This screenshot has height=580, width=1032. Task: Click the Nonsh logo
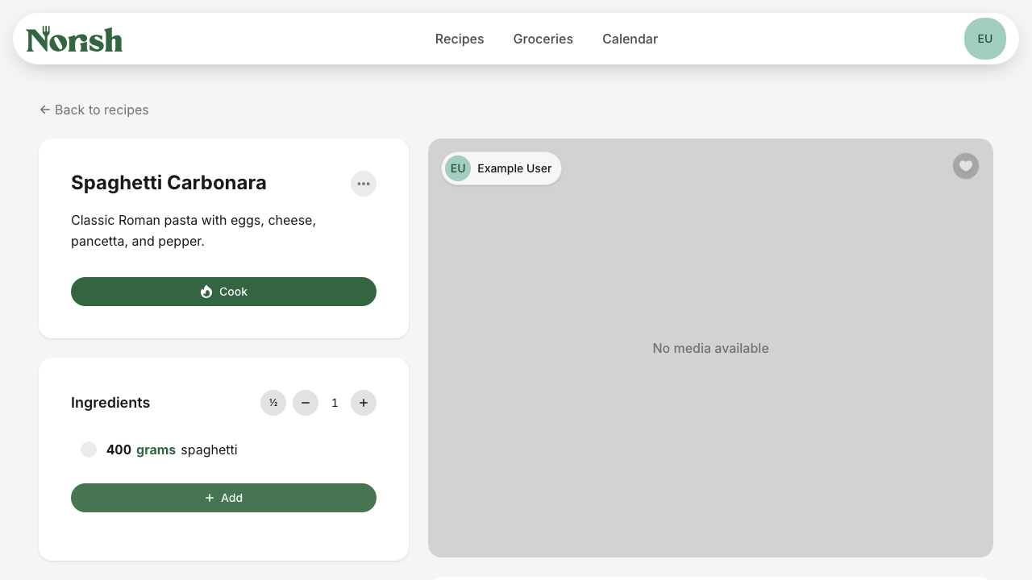74,39
